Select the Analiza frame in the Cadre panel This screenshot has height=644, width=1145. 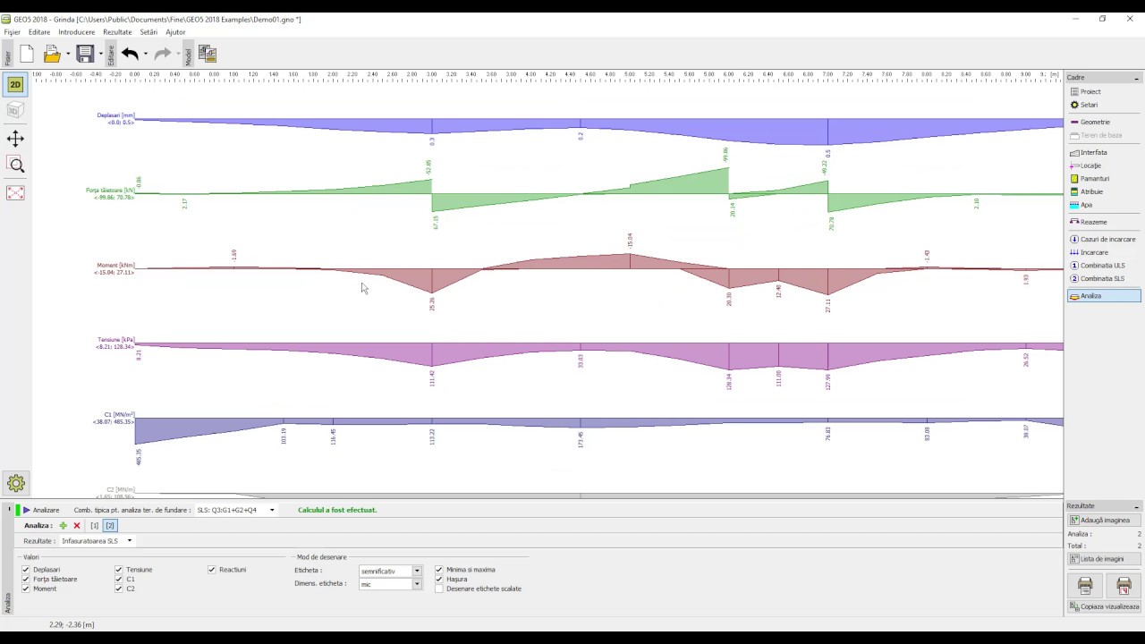point(1104,296)
